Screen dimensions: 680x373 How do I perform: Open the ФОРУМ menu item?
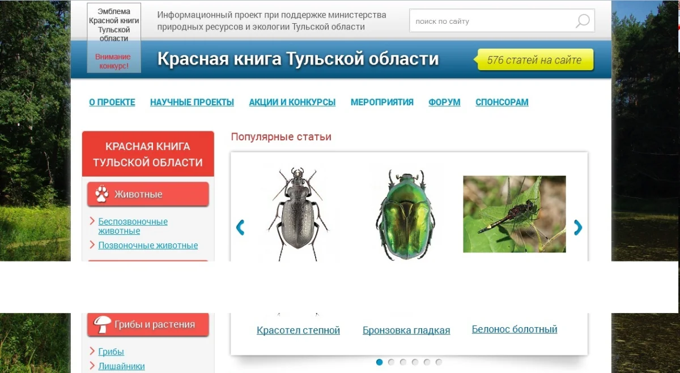point(444,102)
